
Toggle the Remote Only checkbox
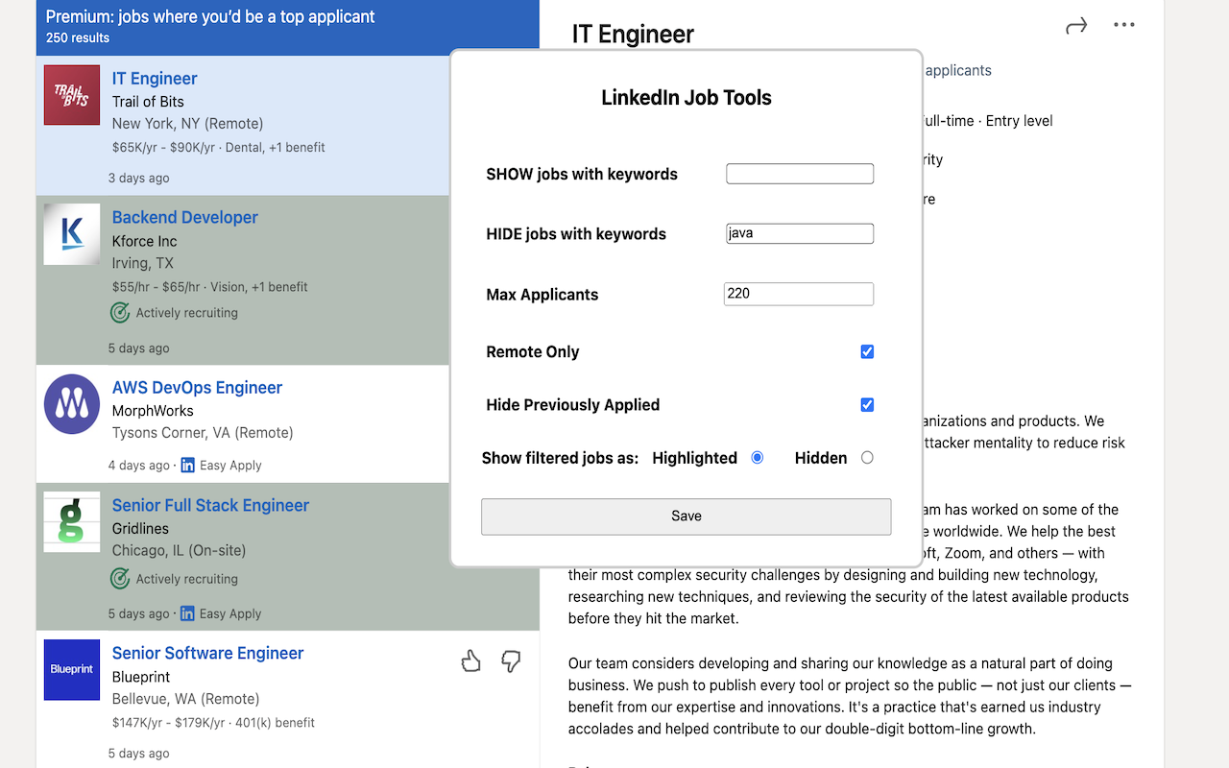click(867, 352)
